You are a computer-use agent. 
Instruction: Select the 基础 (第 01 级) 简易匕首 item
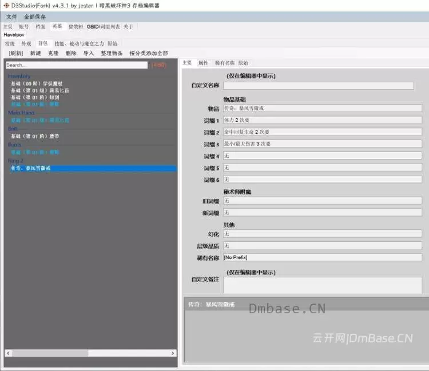tap(39, 90)
